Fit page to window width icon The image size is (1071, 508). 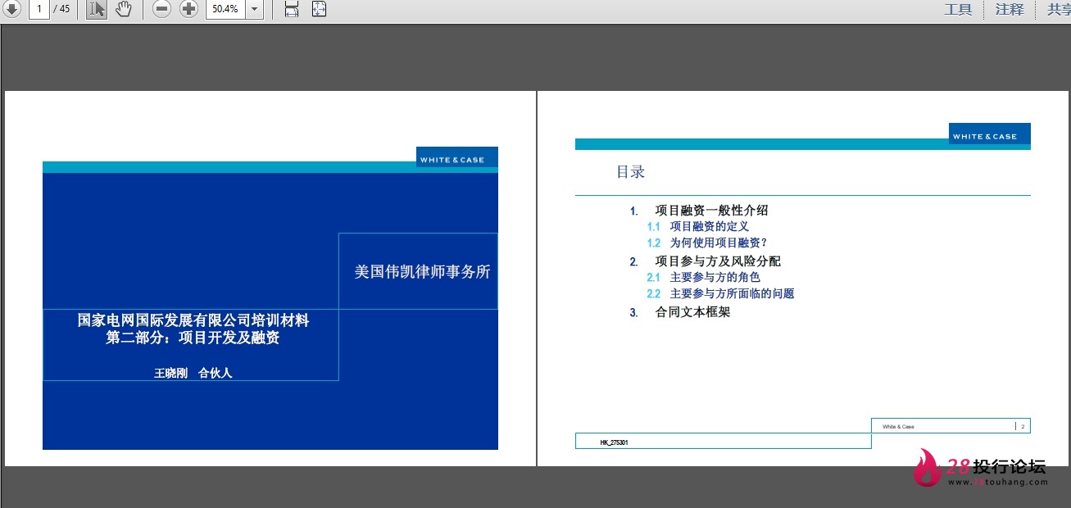(292, 9)
